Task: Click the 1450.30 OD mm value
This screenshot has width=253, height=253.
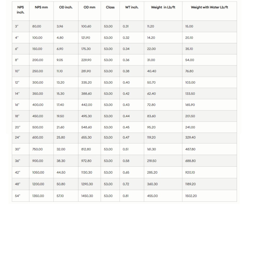Action: [87, 196]
